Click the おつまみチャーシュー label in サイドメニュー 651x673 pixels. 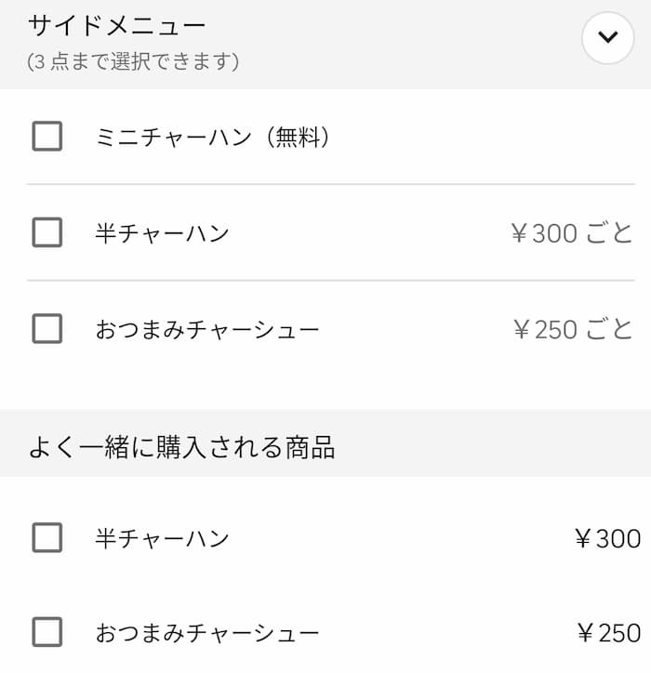click(207, 329)
